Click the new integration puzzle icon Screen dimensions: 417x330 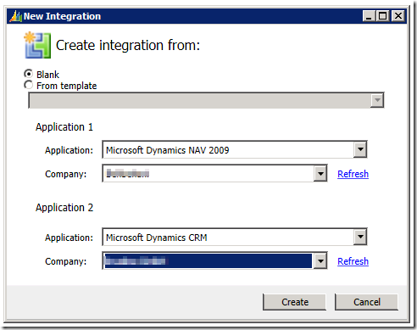tap(37, 45)
